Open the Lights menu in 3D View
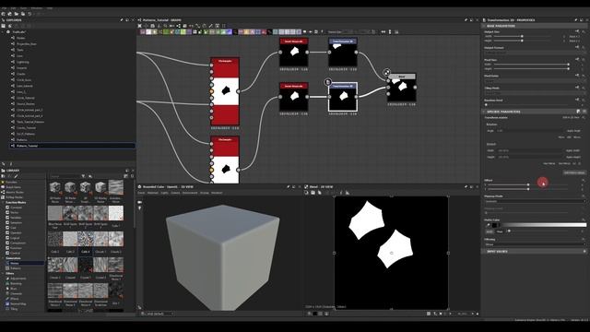The image size is (590, 332). click(x=164, y=193)
